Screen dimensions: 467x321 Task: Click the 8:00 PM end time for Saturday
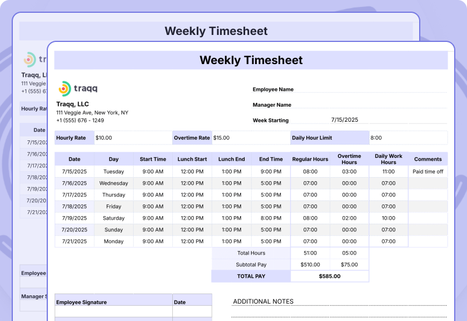pyautogui.click(x=271, y=218)
